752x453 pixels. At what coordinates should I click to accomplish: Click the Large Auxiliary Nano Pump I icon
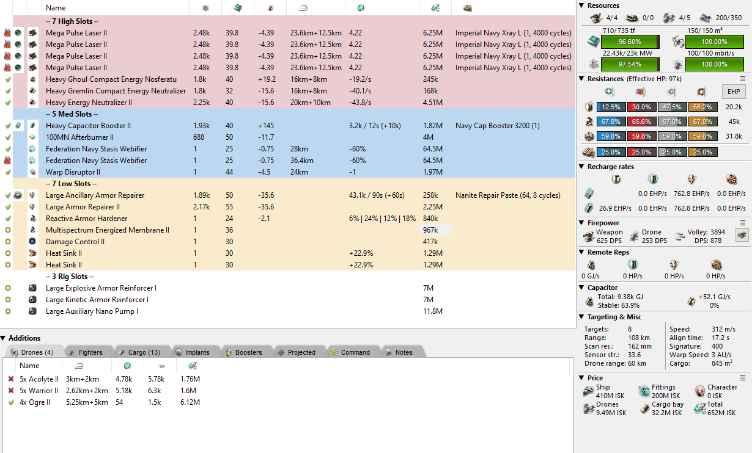pyautogui.click(x=32, y=311)
